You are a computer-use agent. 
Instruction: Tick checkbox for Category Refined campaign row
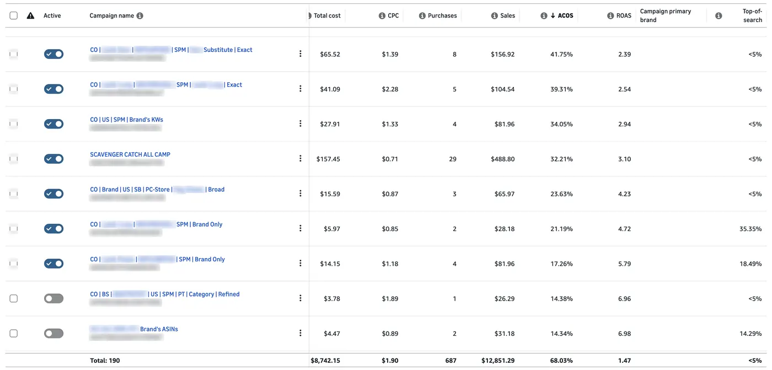(x=14, y=298)
